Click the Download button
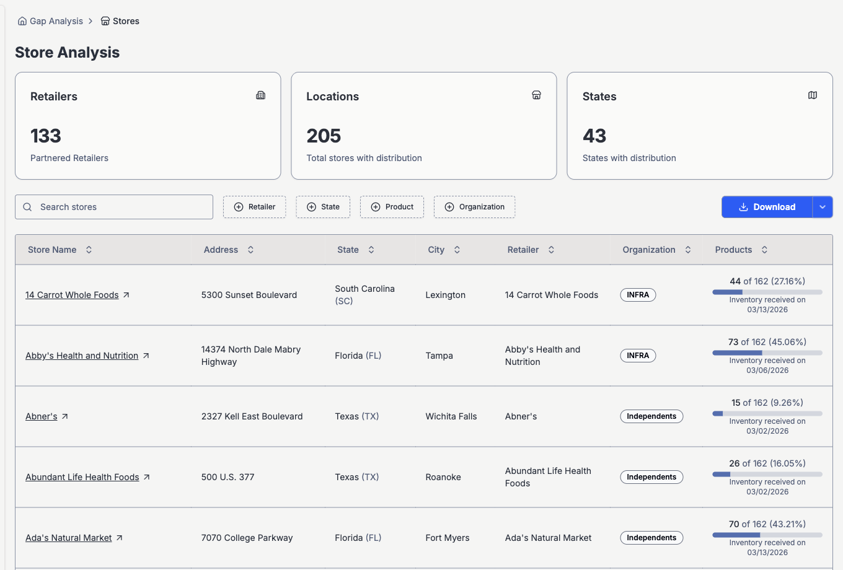 (767, 207)
